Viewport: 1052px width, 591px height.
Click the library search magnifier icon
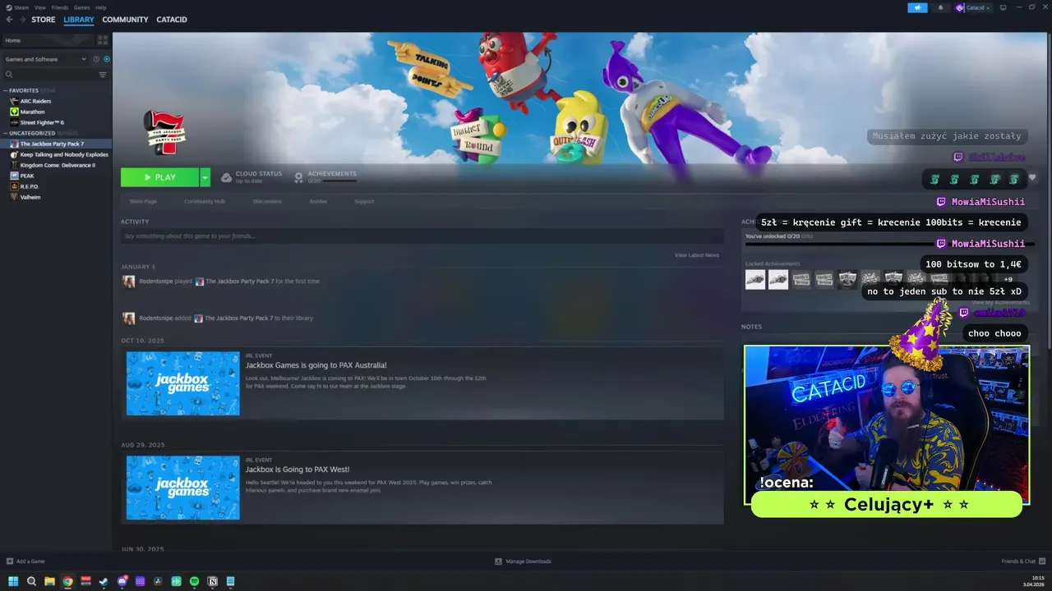click(9, 75)
